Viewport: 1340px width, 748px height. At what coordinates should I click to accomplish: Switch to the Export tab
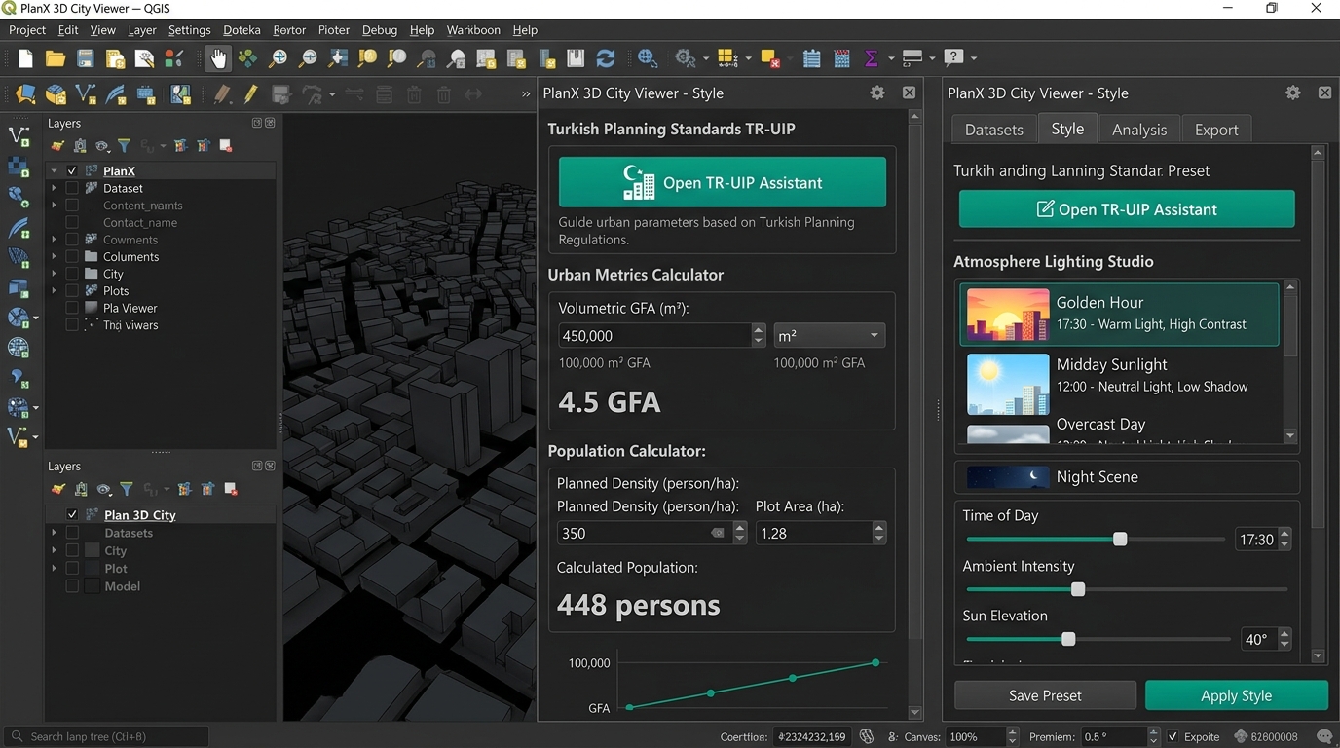[1216, 130]
